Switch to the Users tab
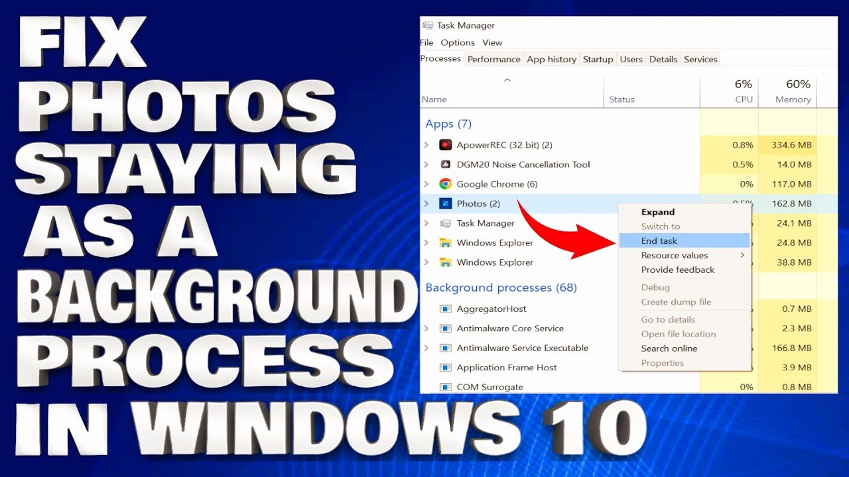The image size is (849, 477). click(x=631, y=59)
